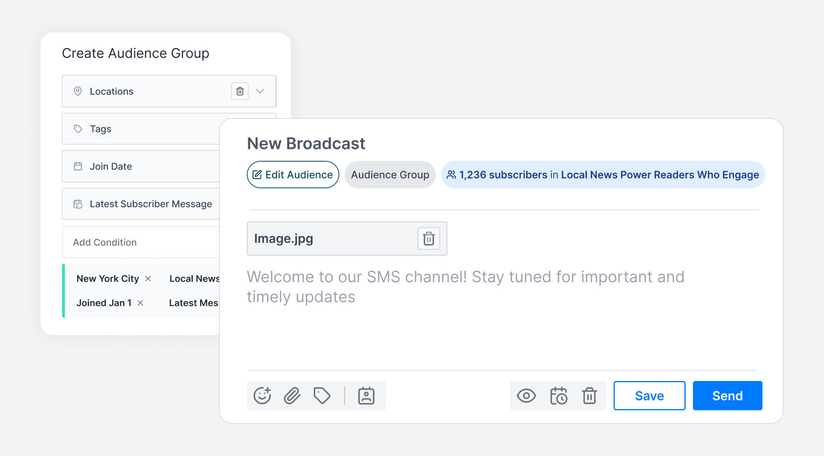Expand the Locations dropdown chevron

[x=260, y=91]
